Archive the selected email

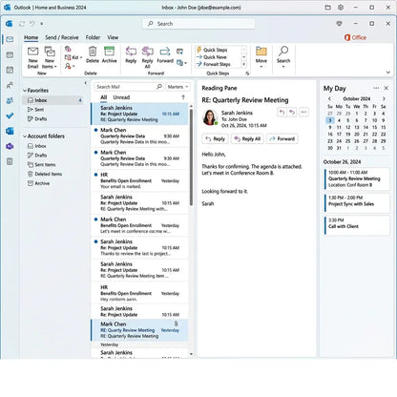coord(109,54)
